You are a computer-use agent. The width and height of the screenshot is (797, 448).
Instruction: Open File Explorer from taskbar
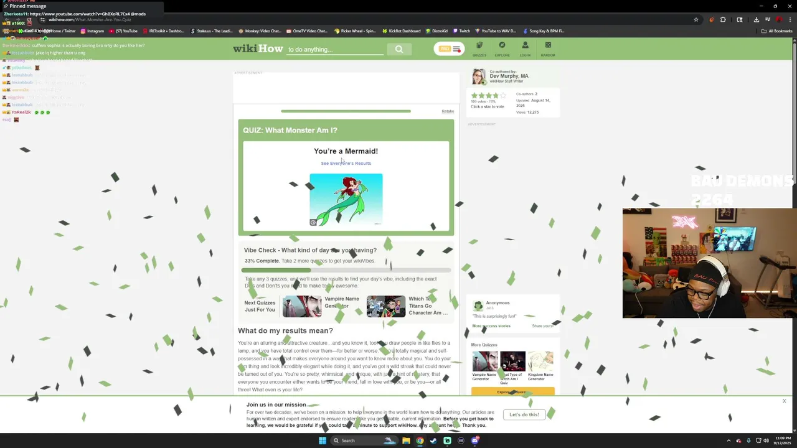(406, 441)
